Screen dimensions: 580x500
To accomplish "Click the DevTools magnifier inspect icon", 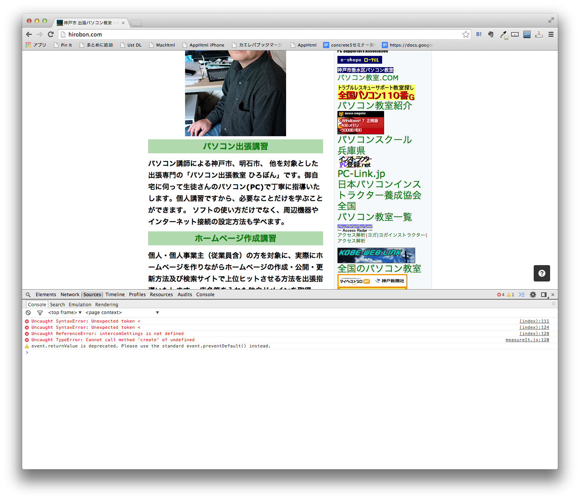I will [x=28, y=295].
